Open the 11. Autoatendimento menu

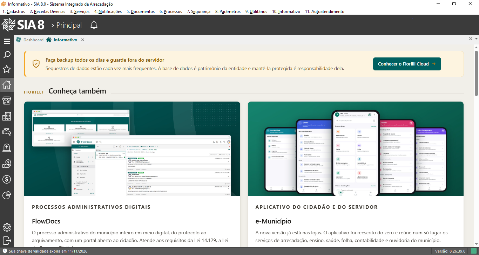pos(325,12)
